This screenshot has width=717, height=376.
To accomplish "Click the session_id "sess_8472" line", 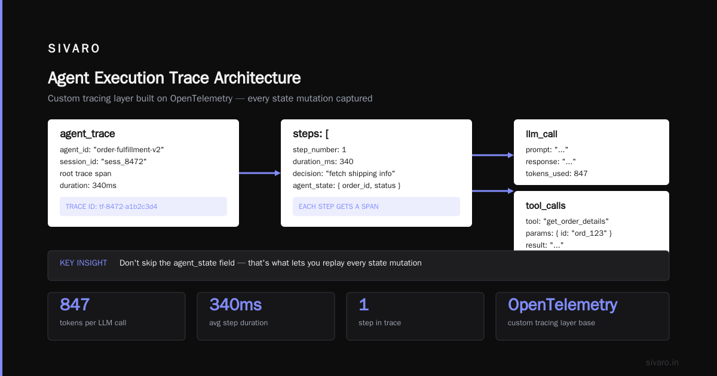I will (x=103, y=161).
